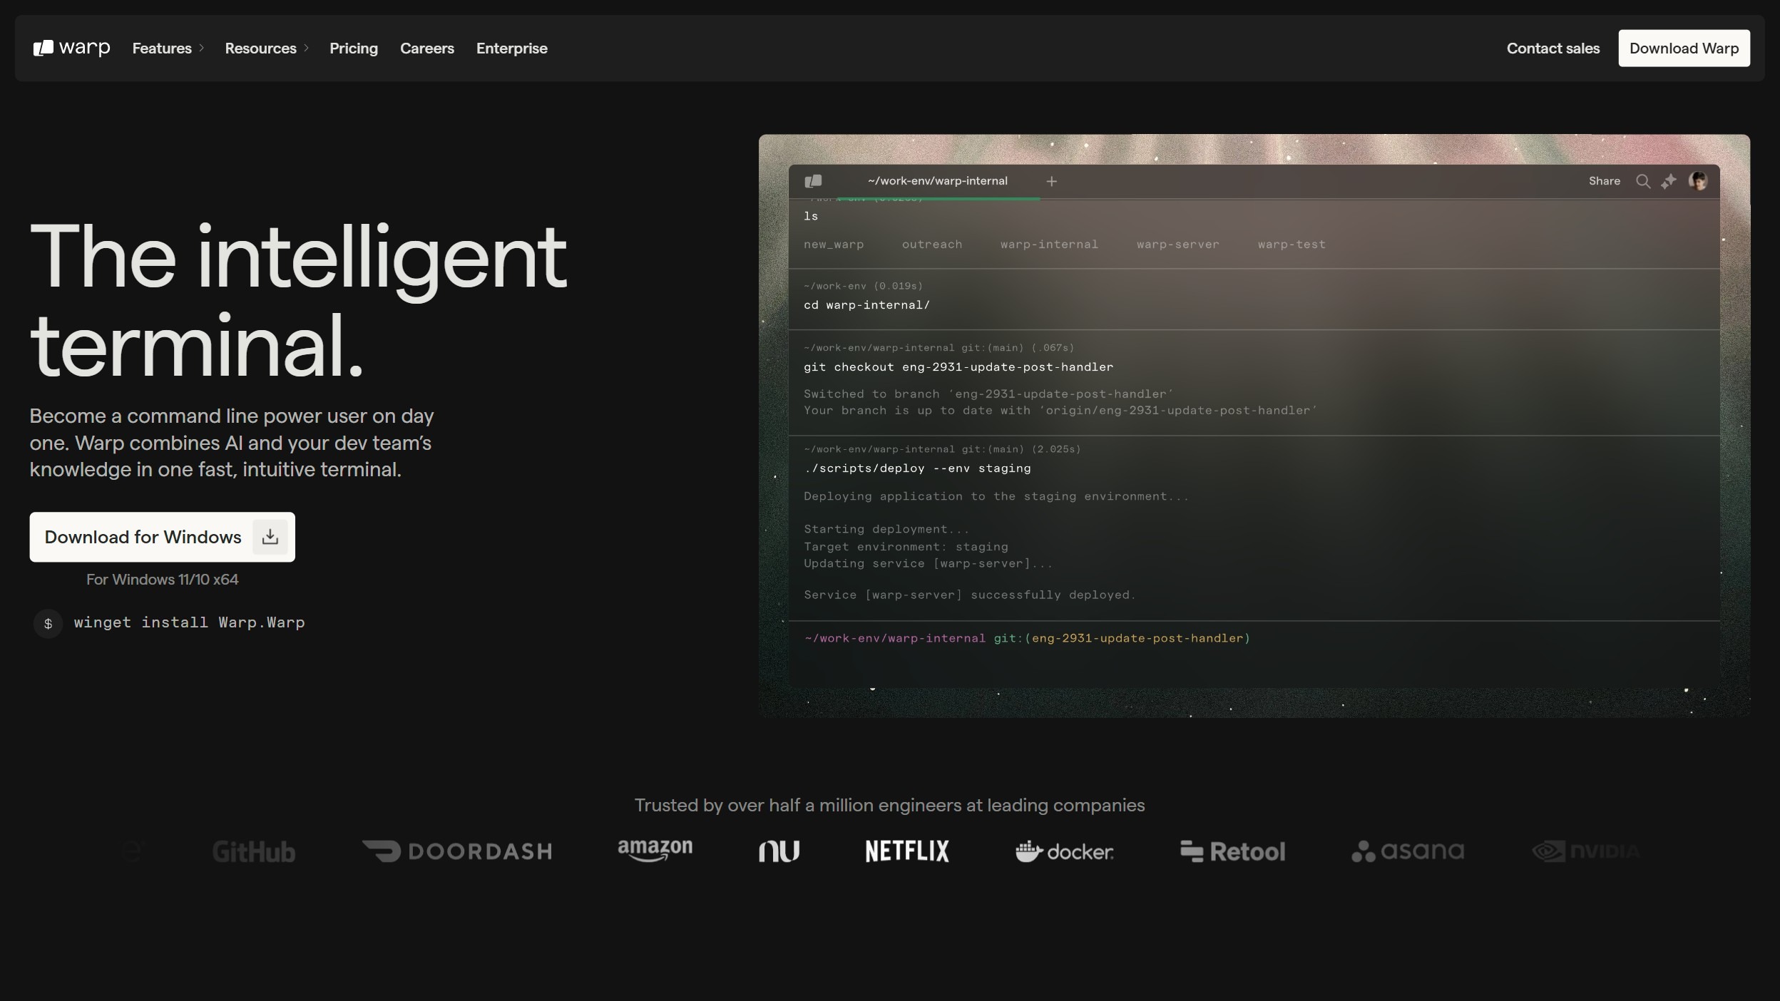
Task: Click the download arrow icon on the Windows button
Action: click(x=270, y=537)
